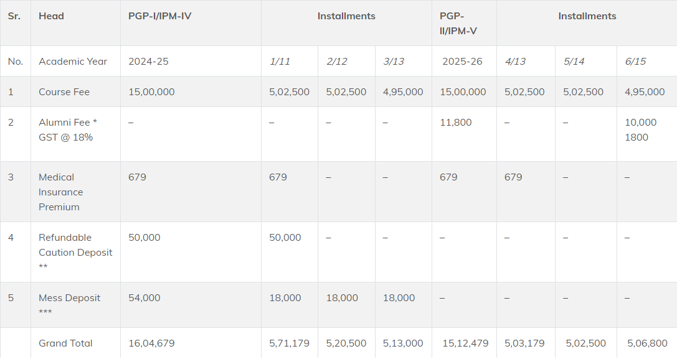This screenshot has height=359, width=677.
Task: Click the 1/11 installment cell
Action: [280, 62]
